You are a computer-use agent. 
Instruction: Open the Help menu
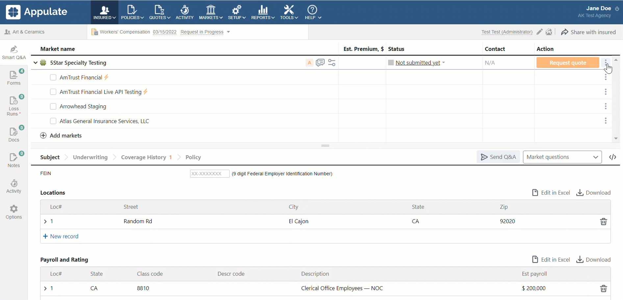312,12
